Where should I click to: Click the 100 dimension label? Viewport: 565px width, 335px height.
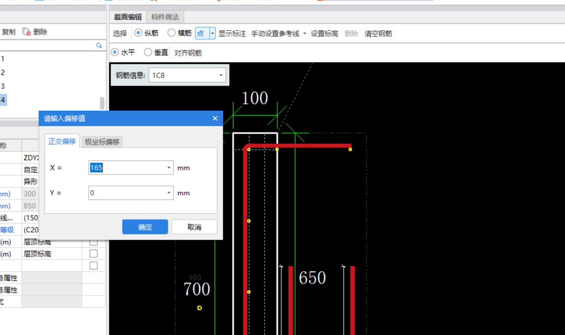click(255, 98)
